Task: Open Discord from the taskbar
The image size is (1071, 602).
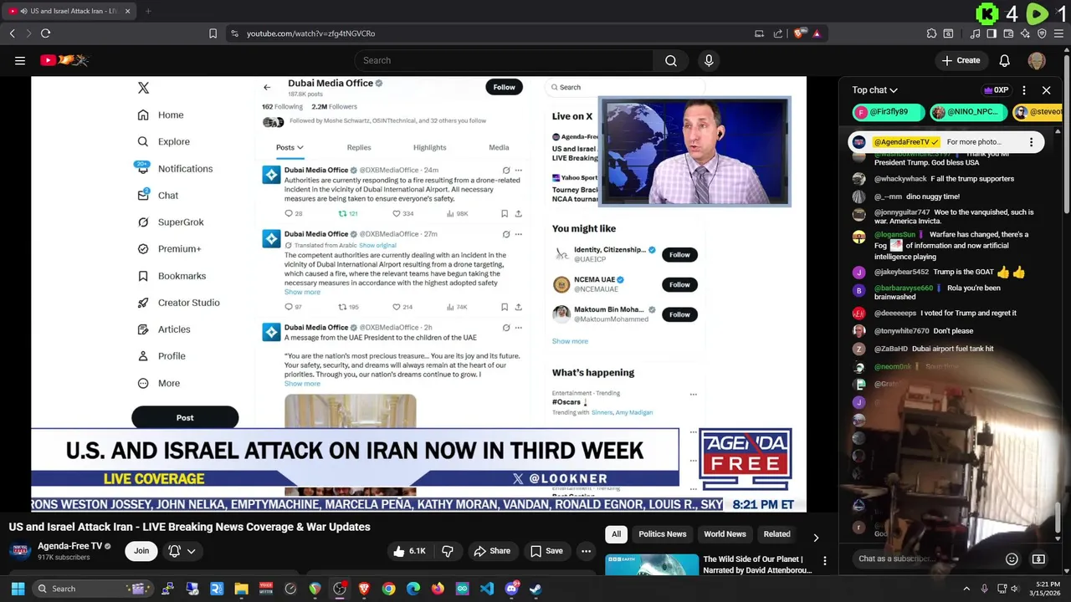Action: 511,589
